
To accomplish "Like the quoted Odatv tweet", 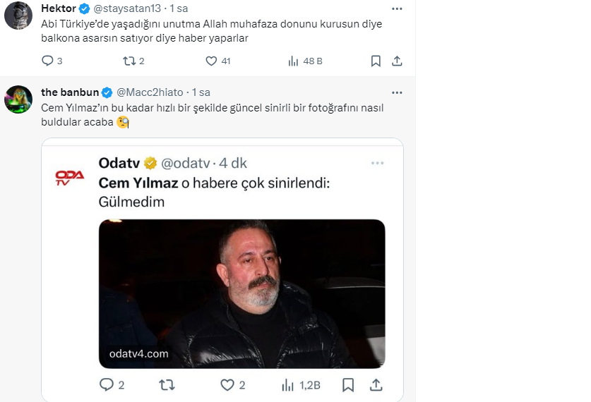I will pos(227,385).
